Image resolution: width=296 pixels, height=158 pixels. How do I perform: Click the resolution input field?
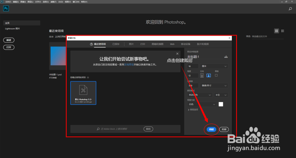coord(193,85)
